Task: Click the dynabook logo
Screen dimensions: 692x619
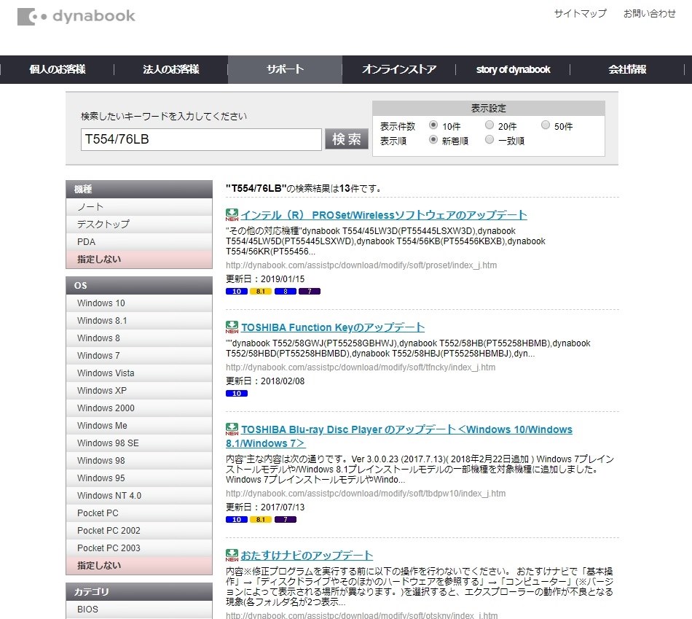Action: click(76, 16)
